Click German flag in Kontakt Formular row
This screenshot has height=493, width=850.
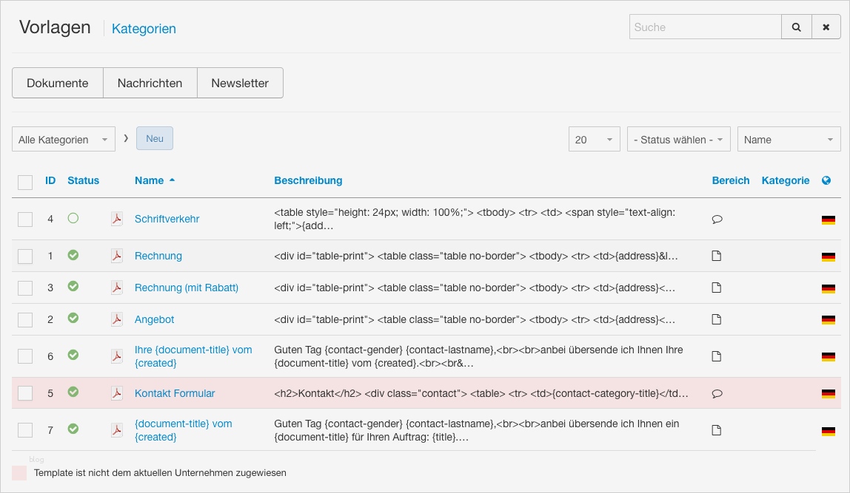[828, 394]
